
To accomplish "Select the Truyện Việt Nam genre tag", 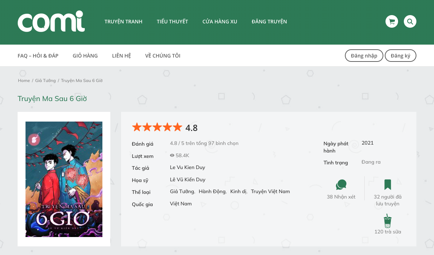I will coord(270,191).
